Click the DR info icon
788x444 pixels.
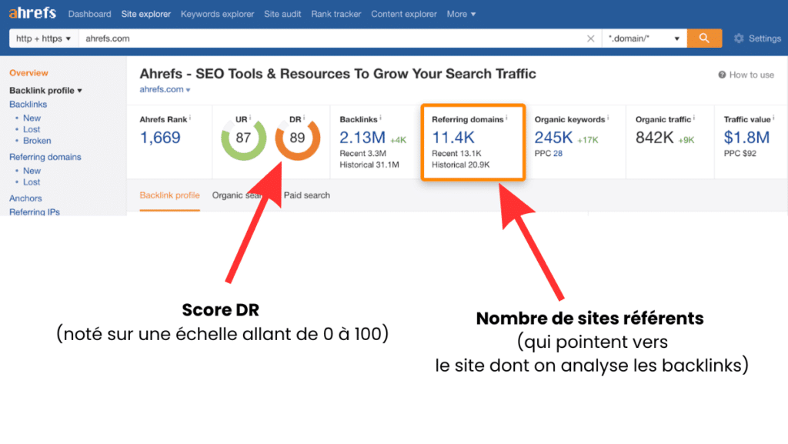pos(303,118)
